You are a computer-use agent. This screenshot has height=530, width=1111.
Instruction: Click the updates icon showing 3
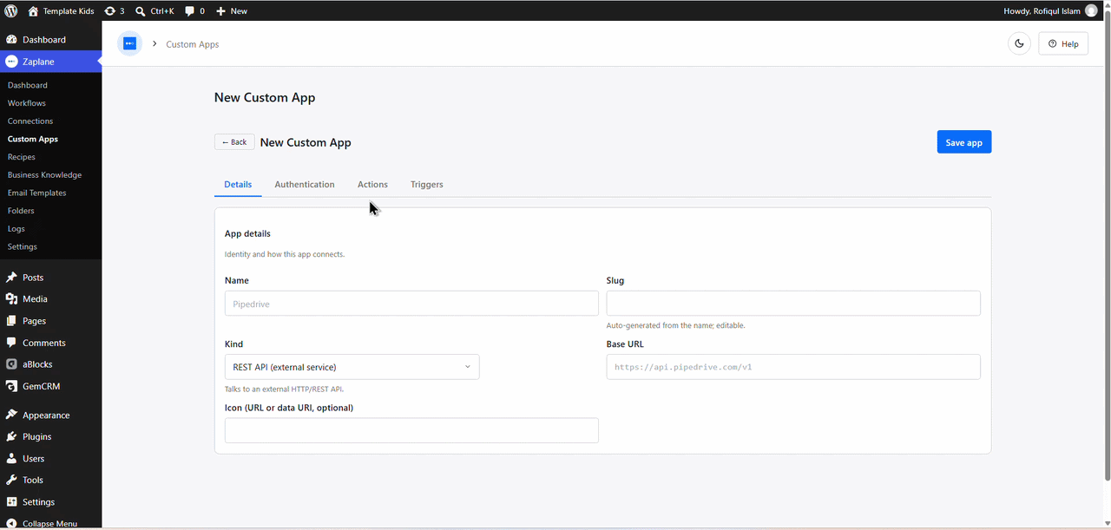point(109,10)
